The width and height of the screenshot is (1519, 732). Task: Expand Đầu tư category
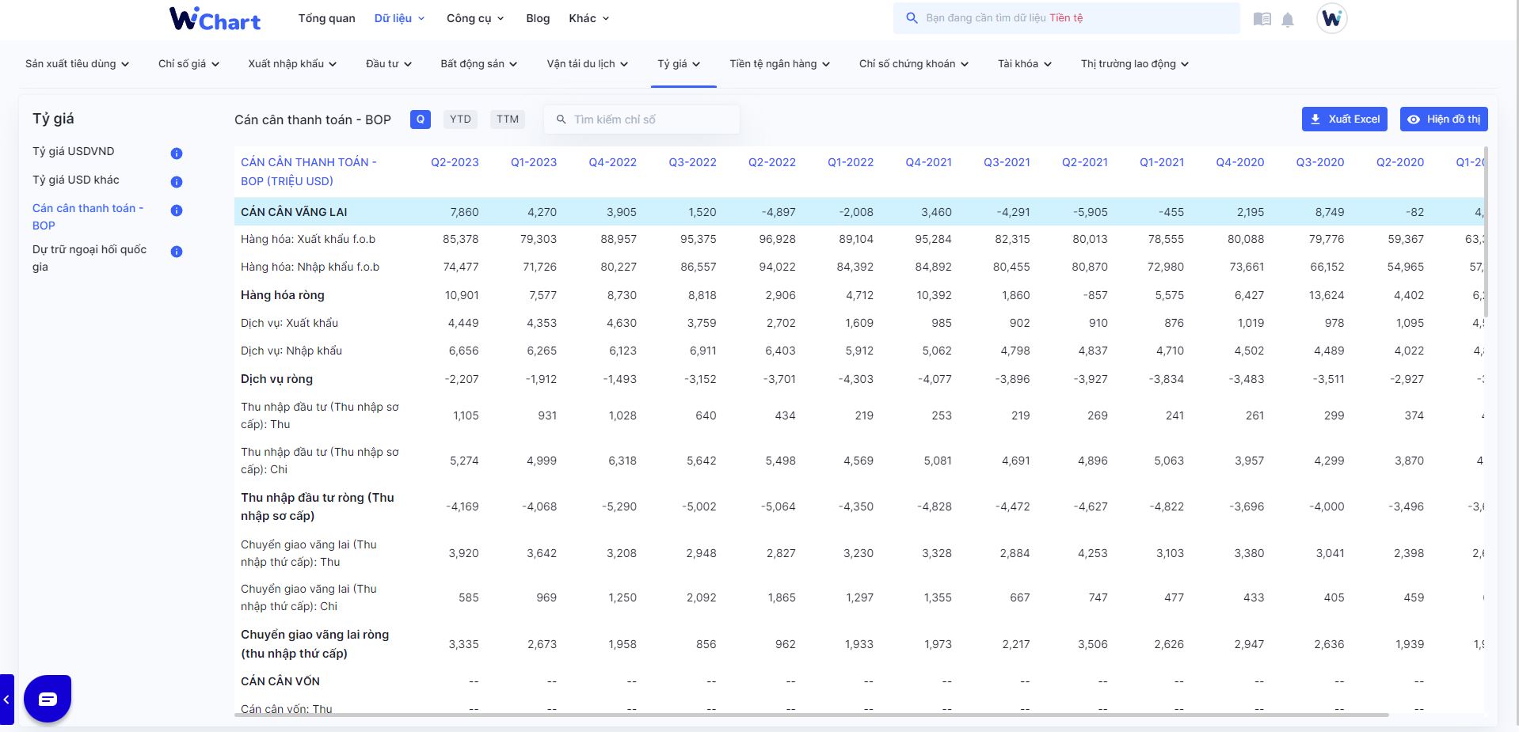coord(389,64)
